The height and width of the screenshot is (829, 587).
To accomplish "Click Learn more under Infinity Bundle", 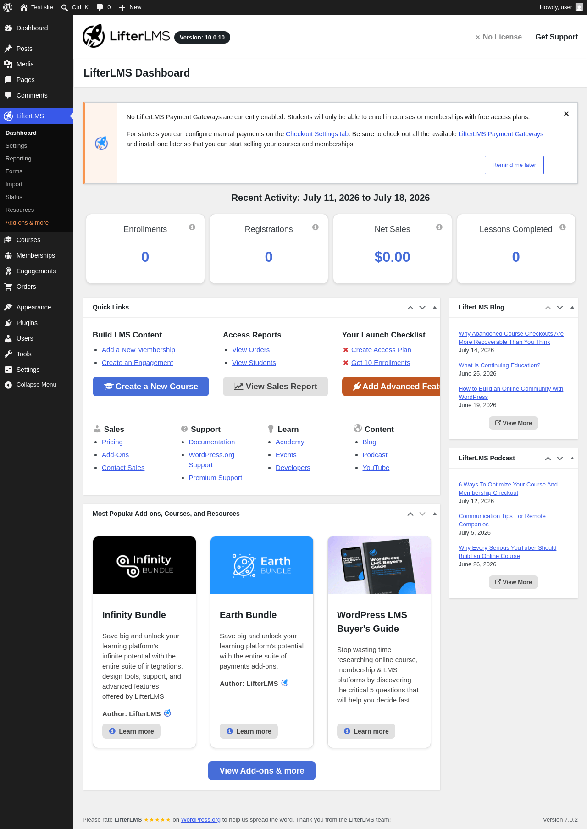I will pos(131,731).
